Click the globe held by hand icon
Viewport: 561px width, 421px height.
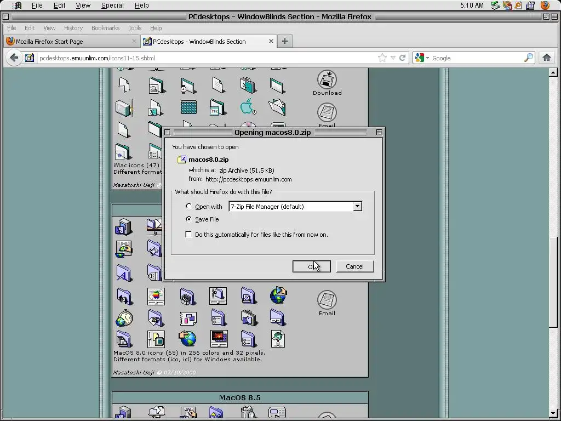coord(278,295)
